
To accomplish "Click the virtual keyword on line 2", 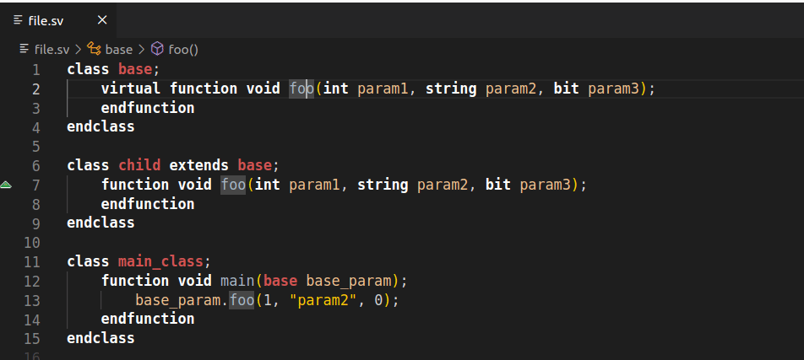I will [x=131, y=89].
